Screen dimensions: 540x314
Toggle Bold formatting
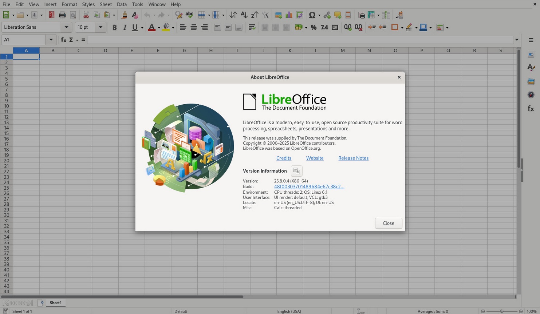click(x=114, y=27)
